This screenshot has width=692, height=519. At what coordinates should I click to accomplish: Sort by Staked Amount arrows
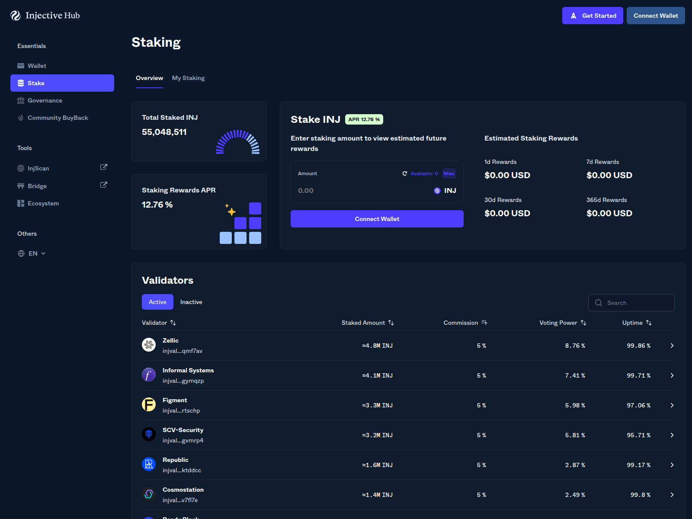(x=391, y=323)
